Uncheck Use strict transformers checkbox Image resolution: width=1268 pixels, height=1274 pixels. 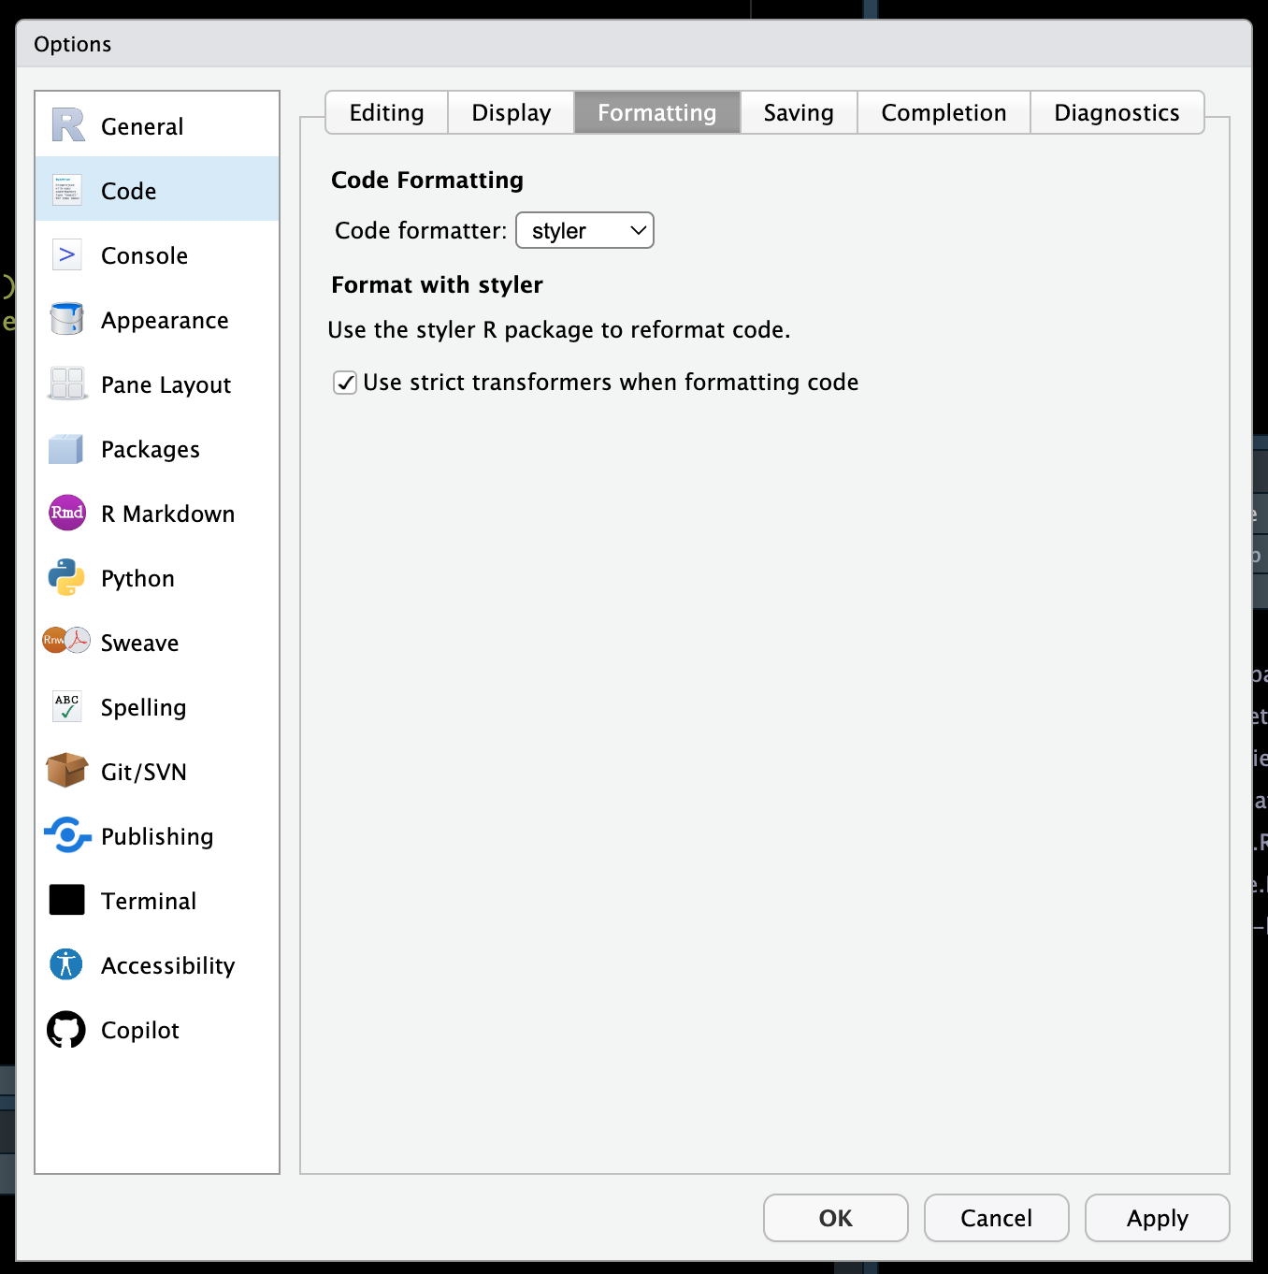345,383
